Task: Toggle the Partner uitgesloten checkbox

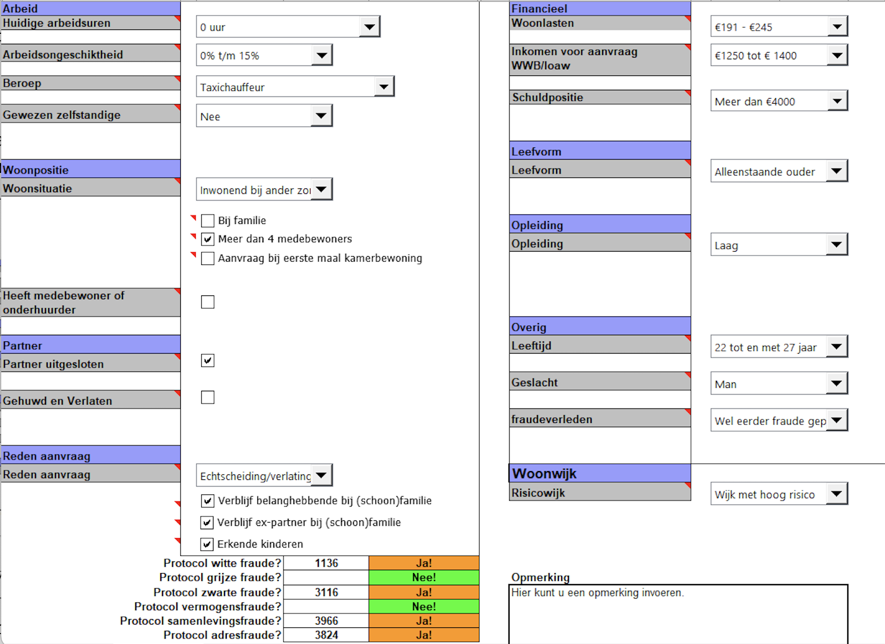Action: click(x=208, y=361)
